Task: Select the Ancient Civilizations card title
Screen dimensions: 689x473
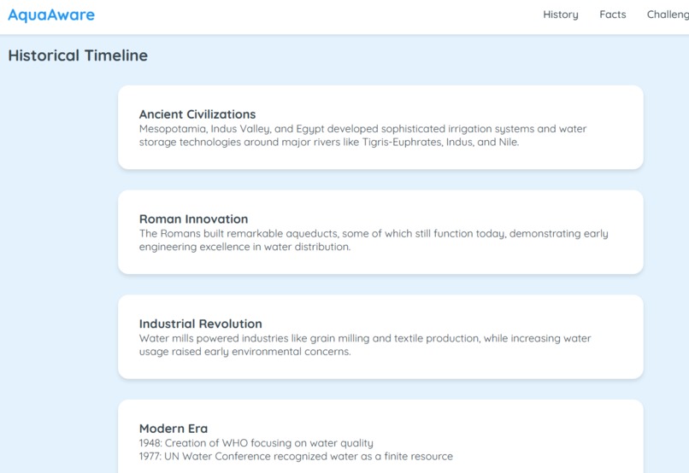Action: (x=197, y=114)
